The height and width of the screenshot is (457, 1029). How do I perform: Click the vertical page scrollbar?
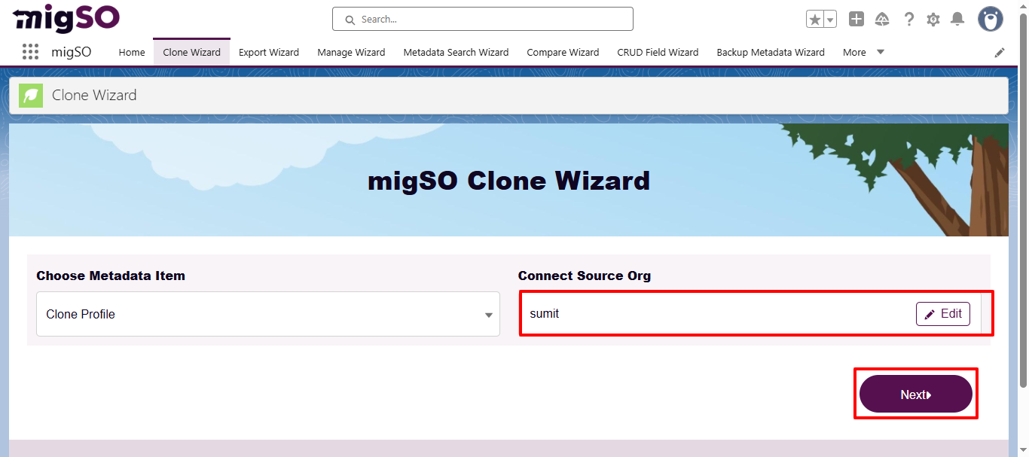point(1023,200)
